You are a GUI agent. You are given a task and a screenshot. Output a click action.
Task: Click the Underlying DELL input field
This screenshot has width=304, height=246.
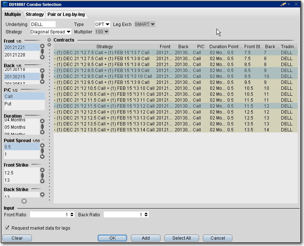coord(43,24)
